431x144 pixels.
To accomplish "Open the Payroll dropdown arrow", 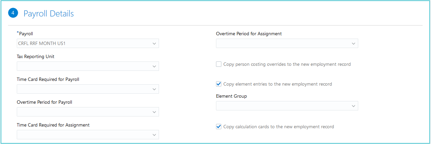I will pyautogui.click(x=154, y=44).
